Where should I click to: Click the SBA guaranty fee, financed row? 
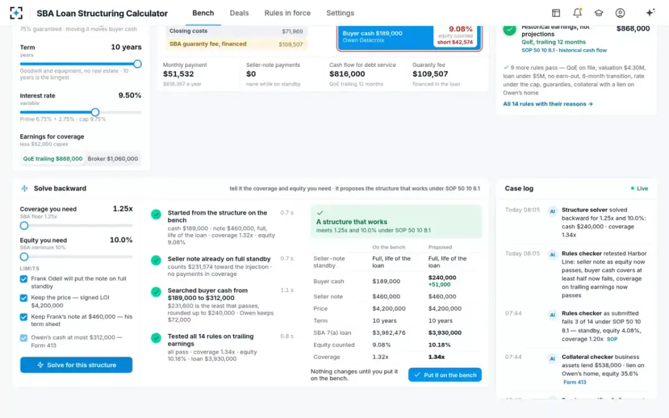236,44
